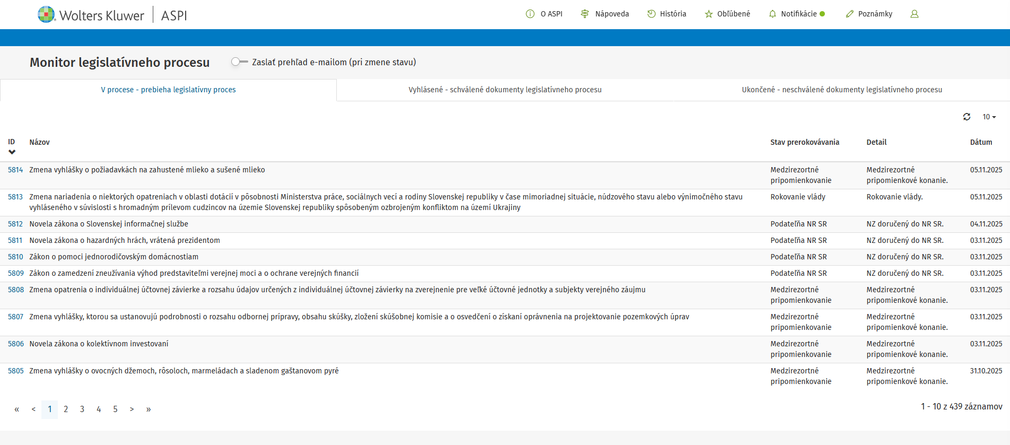Go to page 3 in pagination

[x=82, y=409]
